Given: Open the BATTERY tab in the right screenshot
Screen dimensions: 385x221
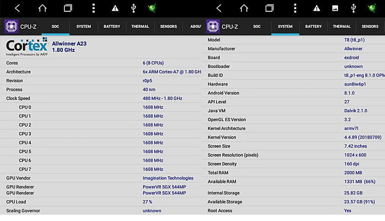Looking at the screenshot, I should tap(313, 27).
